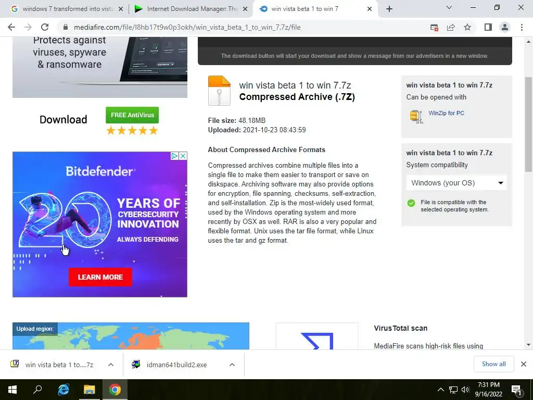533x400 pixels.
Task: Close the Internet Download Manager tab
Action: tap(245, 9)
